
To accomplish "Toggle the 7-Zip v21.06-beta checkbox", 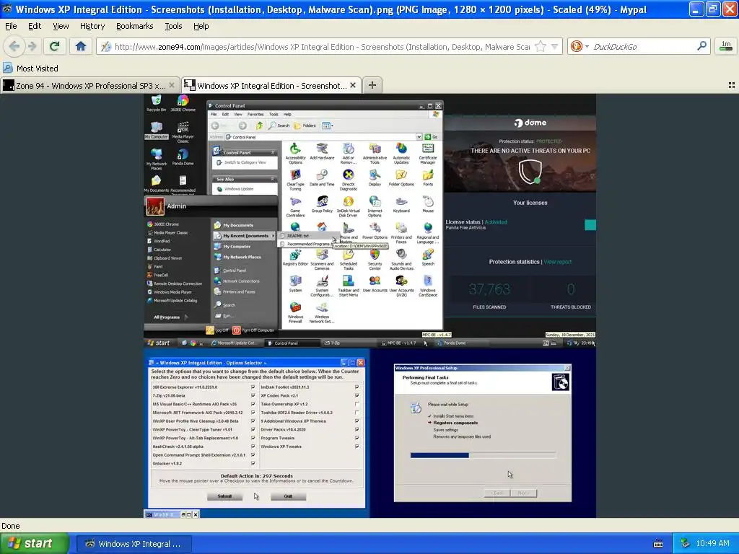I will tap(253, 396).
